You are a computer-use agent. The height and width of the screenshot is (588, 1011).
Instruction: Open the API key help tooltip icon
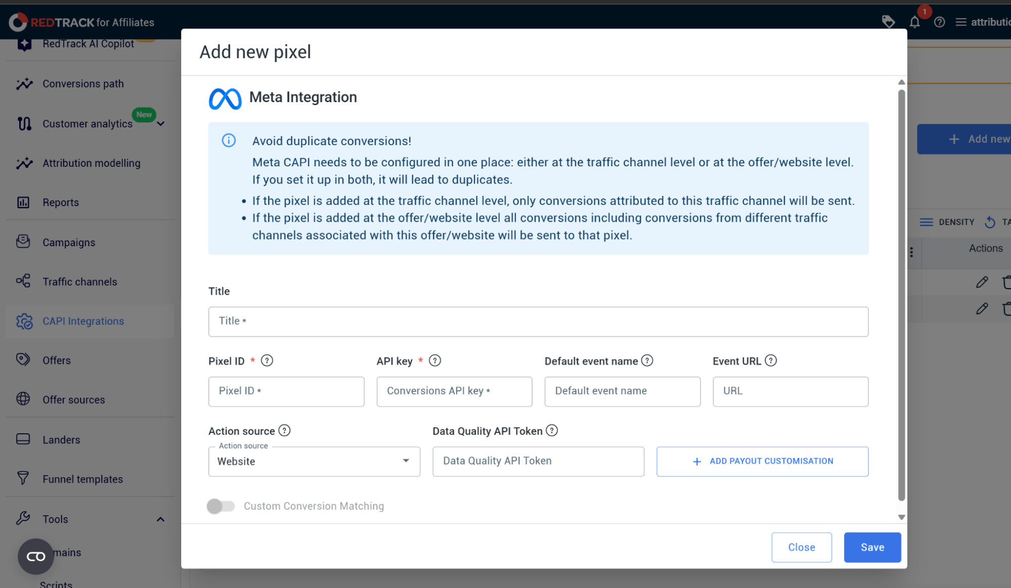[x=435, y=360]
